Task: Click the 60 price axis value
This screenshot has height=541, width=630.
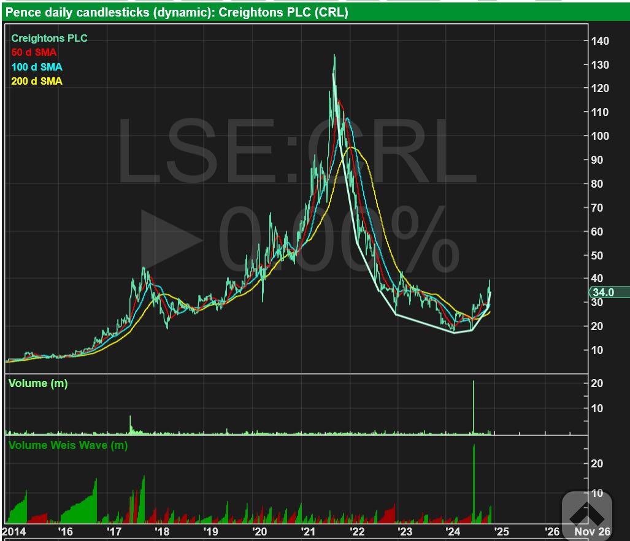Action: click(597, 231)
